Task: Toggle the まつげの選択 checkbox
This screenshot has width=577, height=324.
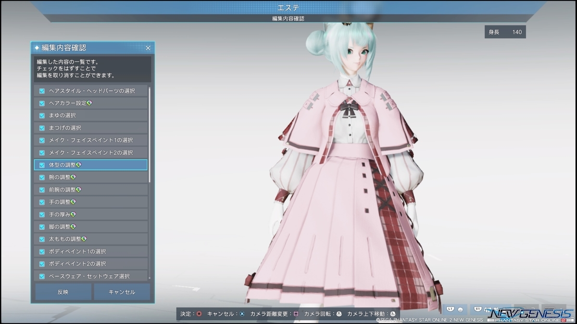Action: (x=42, y=128)
